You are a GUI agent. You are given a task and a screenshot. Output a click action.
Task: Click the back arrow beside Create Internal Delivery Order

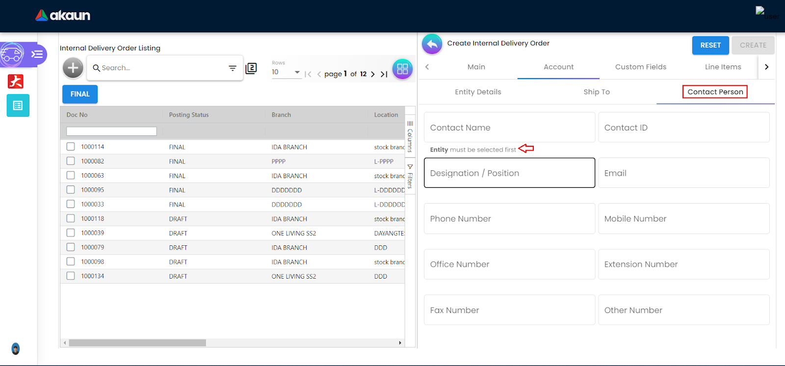[x=432, y=44]
